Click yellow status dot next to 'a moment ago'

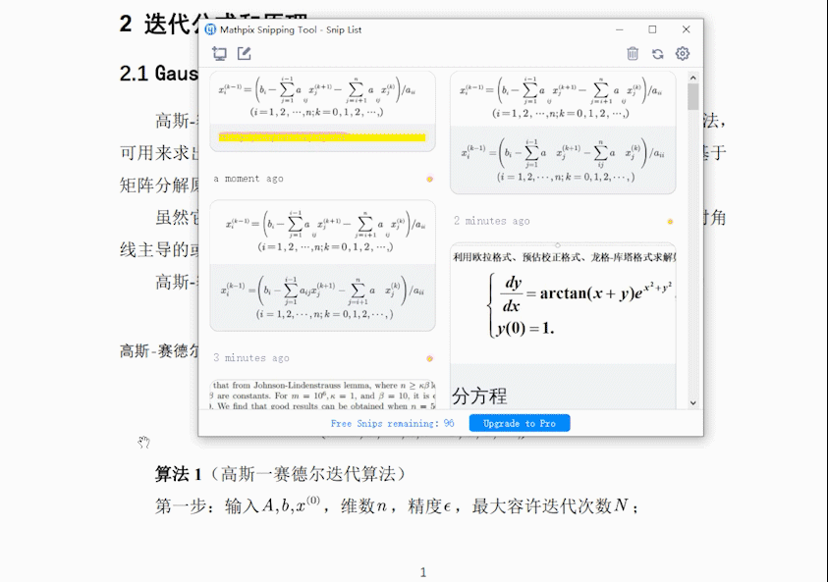tap(430, 179)
